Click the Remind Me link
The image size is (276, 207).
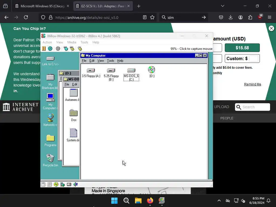pyautogui.click(x=253, y=84)
